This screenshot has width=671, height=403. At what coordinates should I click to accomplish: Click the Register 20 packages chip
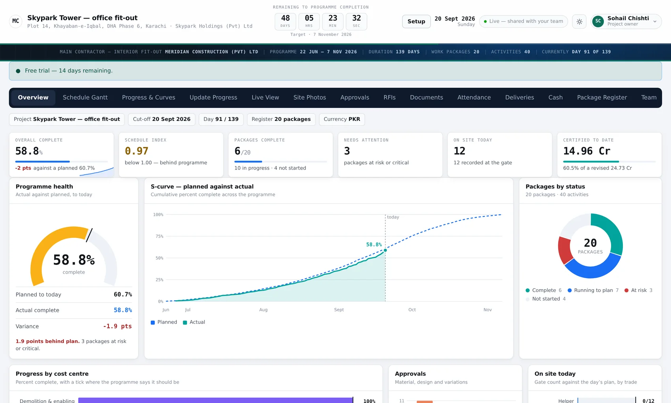[x=281, y=119]
